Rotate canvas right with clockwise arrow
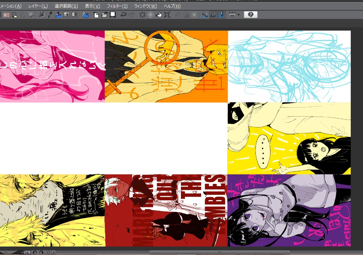The width and height of the screenshot is (363, 255). click(41, 253)
